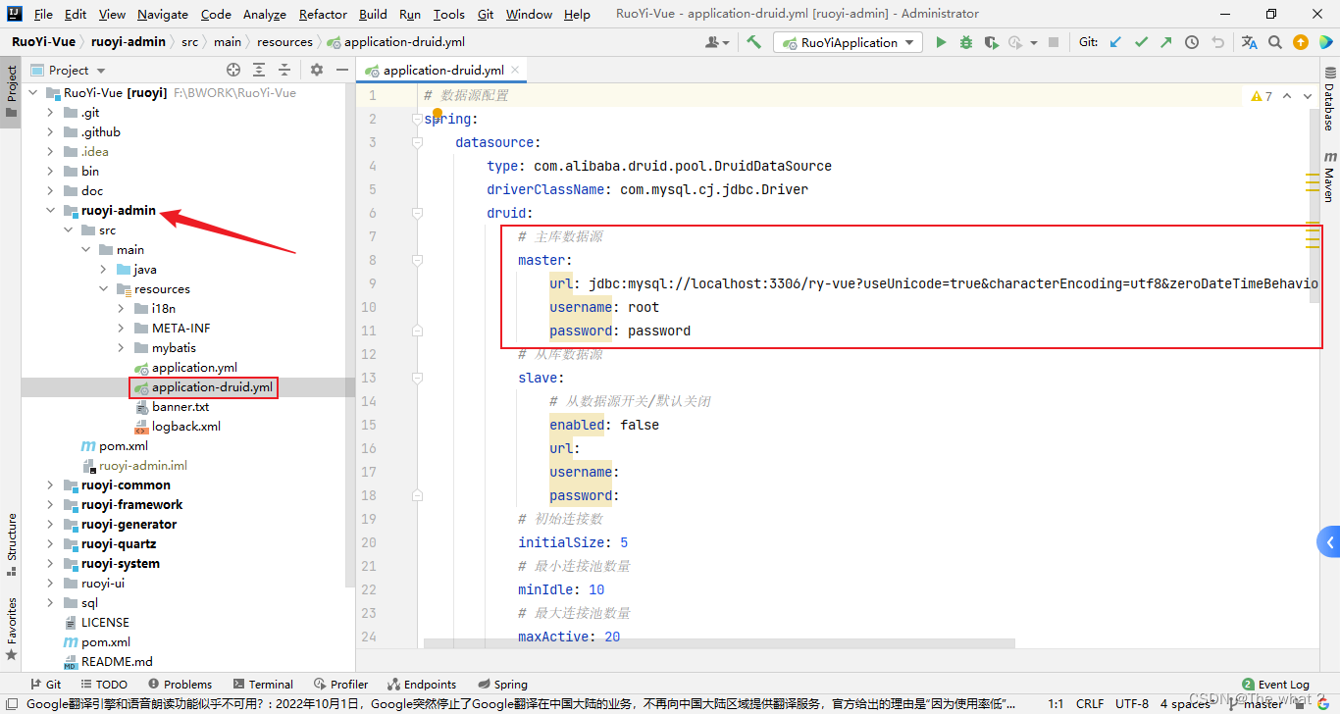Viewport: 1340px width, 714px height.
Task: Expand the mybatis folder
Action: (121, 348)
